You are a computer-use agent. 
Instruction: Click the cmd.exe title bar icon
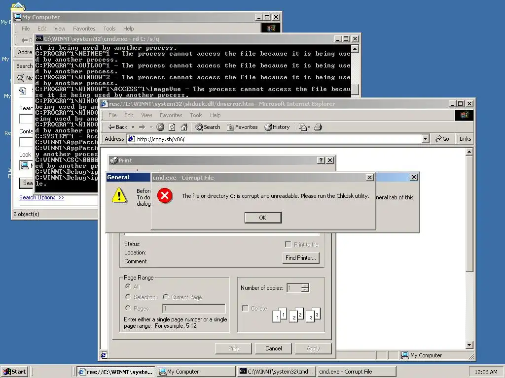[x=39, y=38]
